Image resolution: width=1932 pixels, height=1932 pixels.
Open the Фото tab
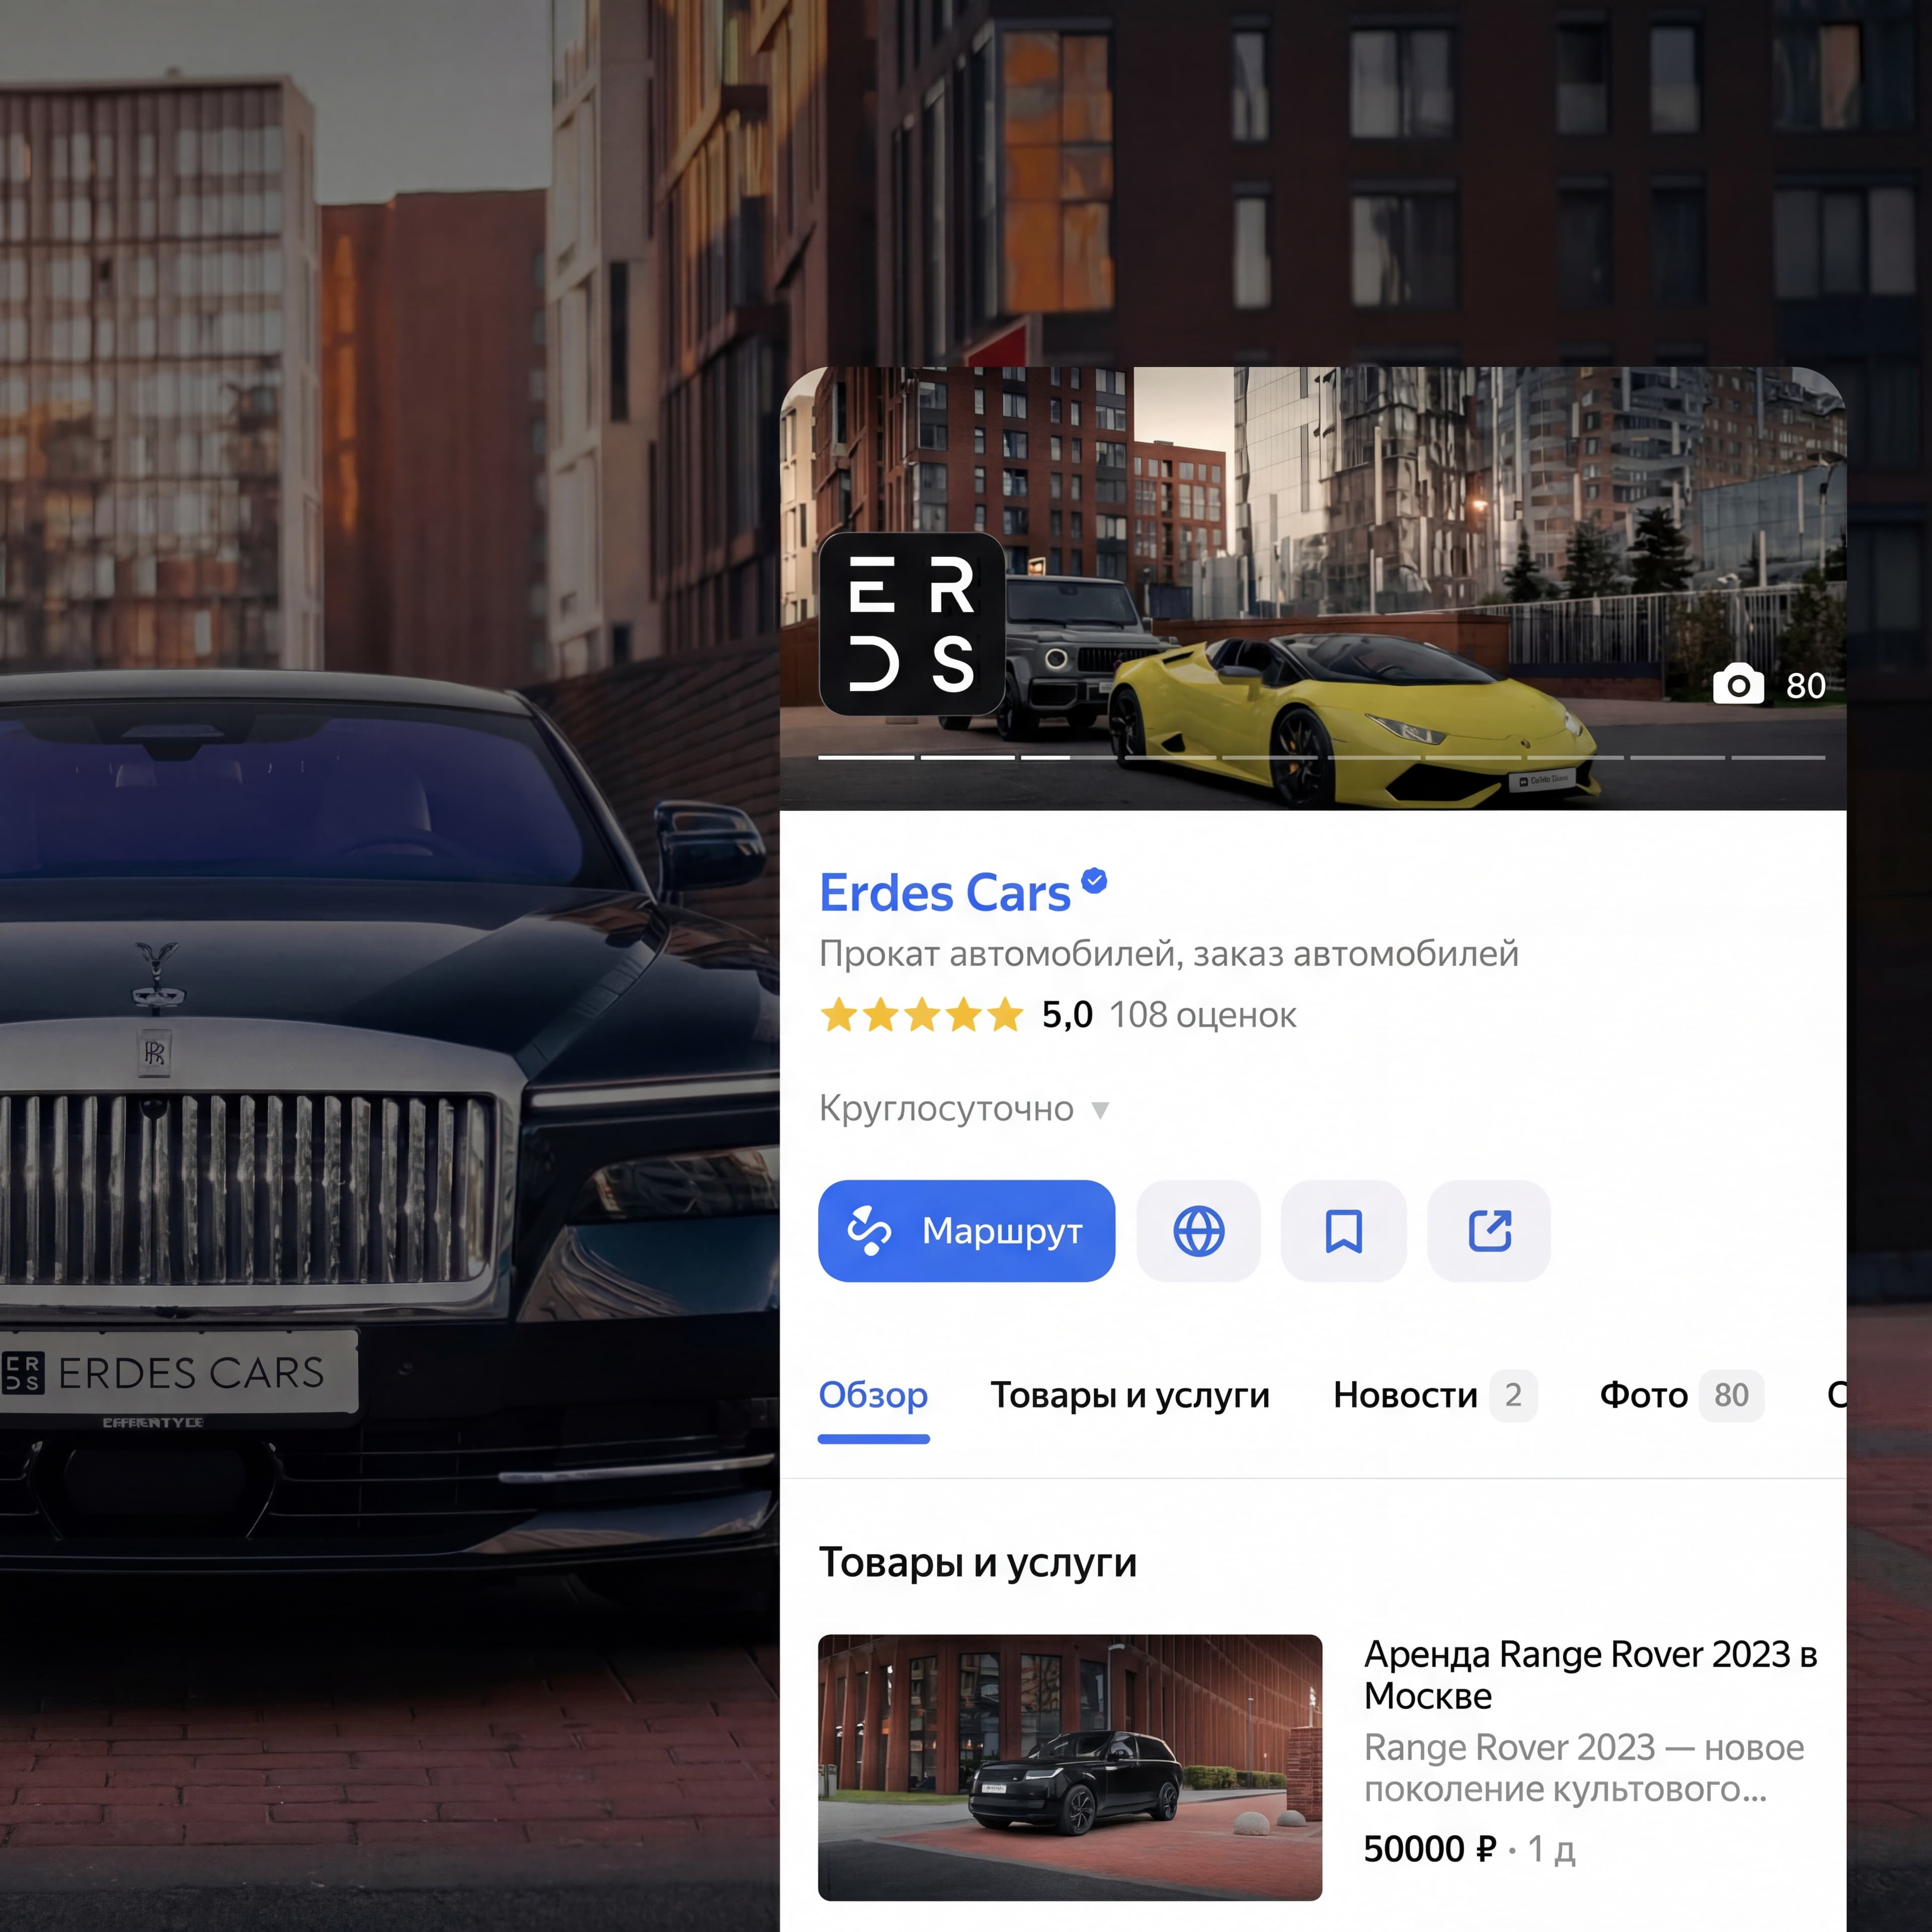point(1644,1395)
